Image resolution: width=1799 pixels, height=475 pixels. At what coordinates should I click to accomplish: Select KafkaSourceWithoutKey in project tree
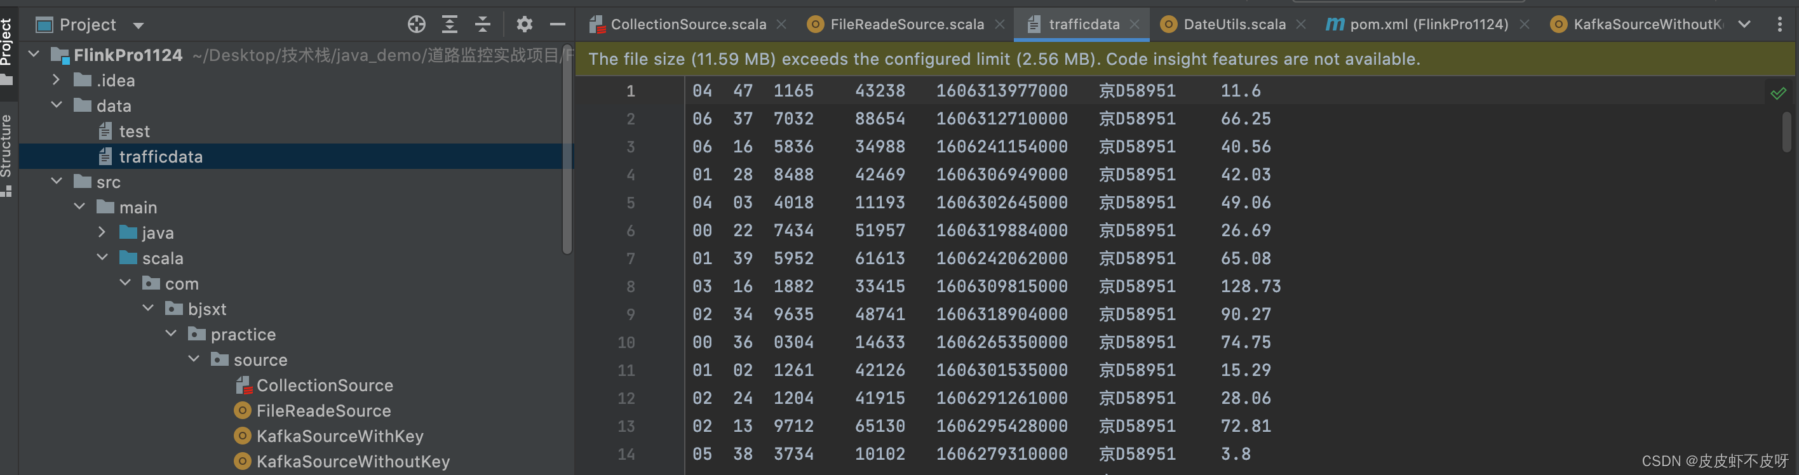(x=353, y=461)
